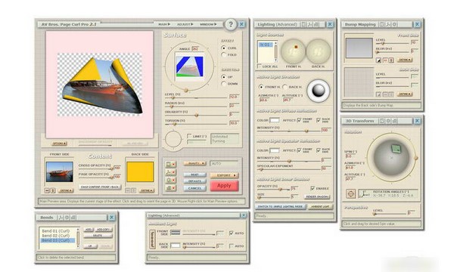454x272 pixels.
Task: Open the Main menu
Action: (x=164, y=24)
